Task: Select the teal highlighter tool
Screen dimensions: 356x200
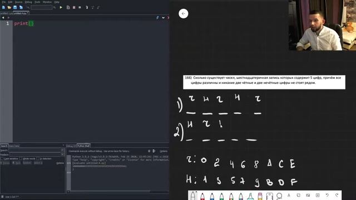Action: (250, 196)
